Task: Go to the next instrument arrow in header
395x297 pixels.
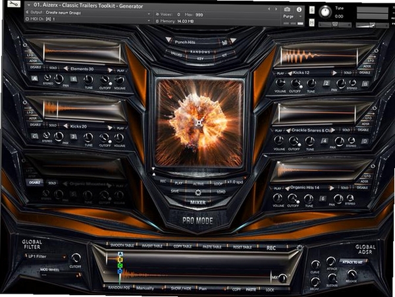Action: pyautogui.click(x=276, y=9)
